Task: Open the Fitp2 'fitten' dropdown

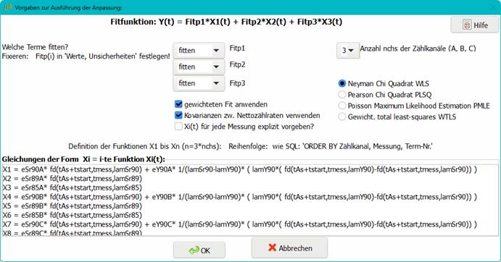Action: click(x=199, y=67)
